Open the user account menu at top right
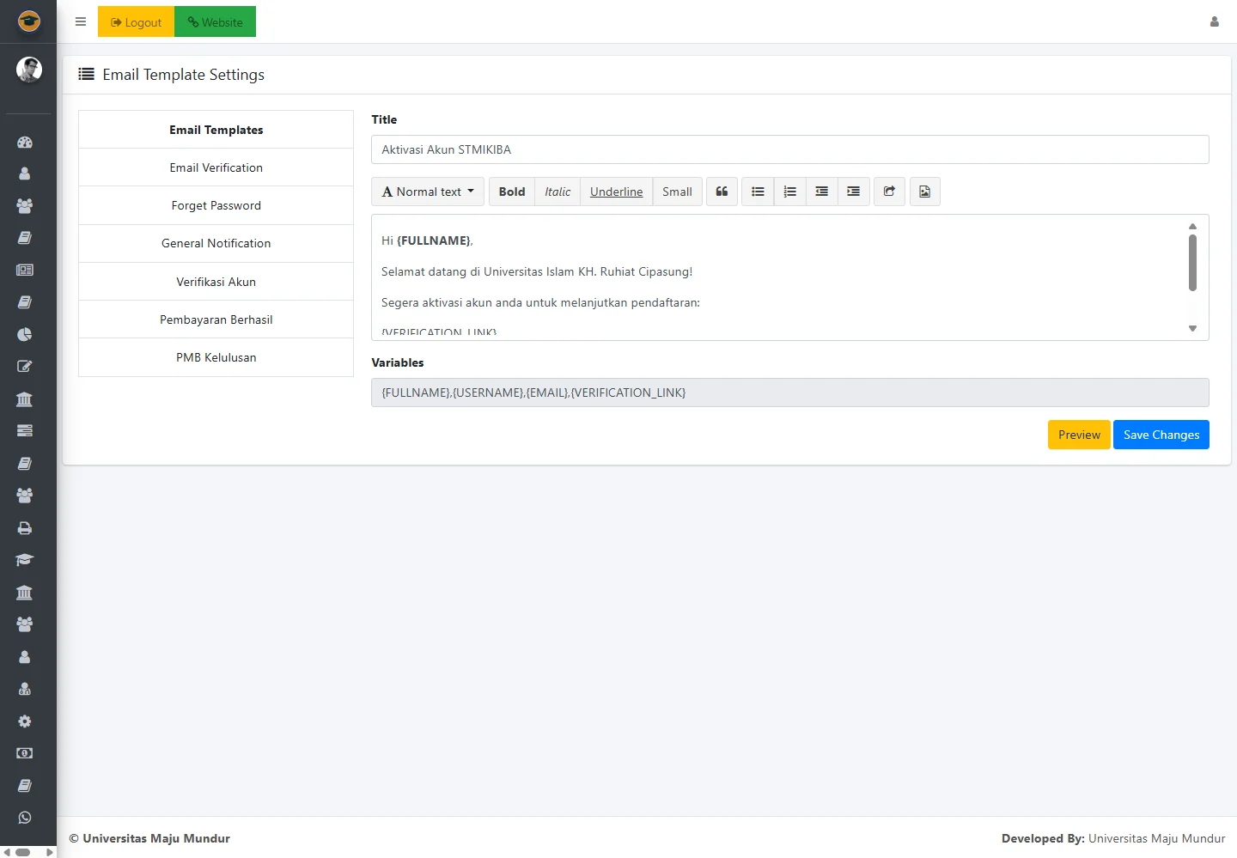This screenshot has height=858, width=1237. tap(1214, 22)
